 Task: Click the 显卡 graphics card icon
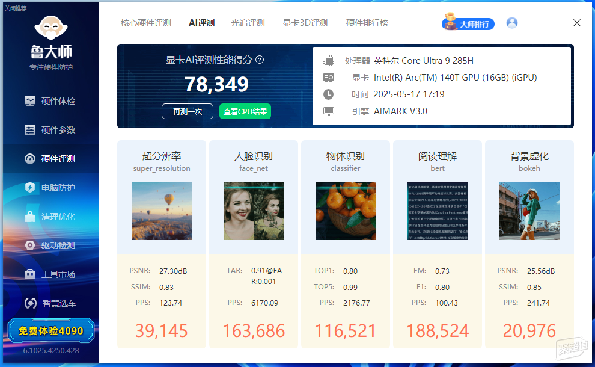[329, 78]
